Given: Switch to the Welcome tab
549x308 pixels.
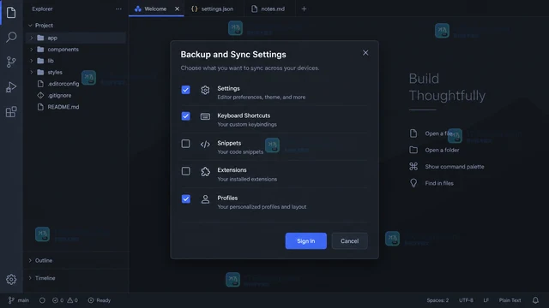Looking at the screenshot, I should pyautogui.click(x=156, y=9).
